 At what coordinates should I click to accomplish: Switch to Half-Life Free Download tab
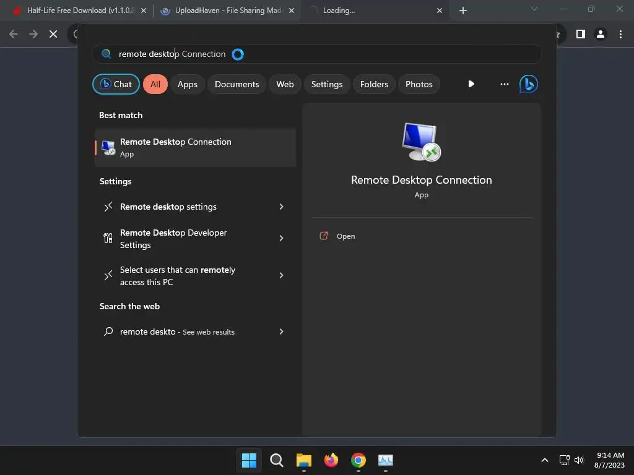[x=79, y=11]
